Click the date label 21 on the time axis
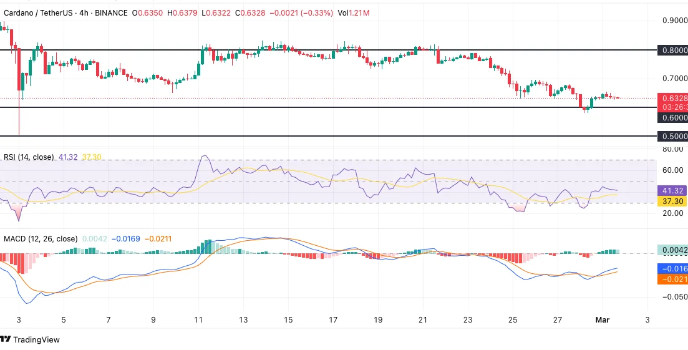This screenshot has height=350, width=688. (423, 319)
